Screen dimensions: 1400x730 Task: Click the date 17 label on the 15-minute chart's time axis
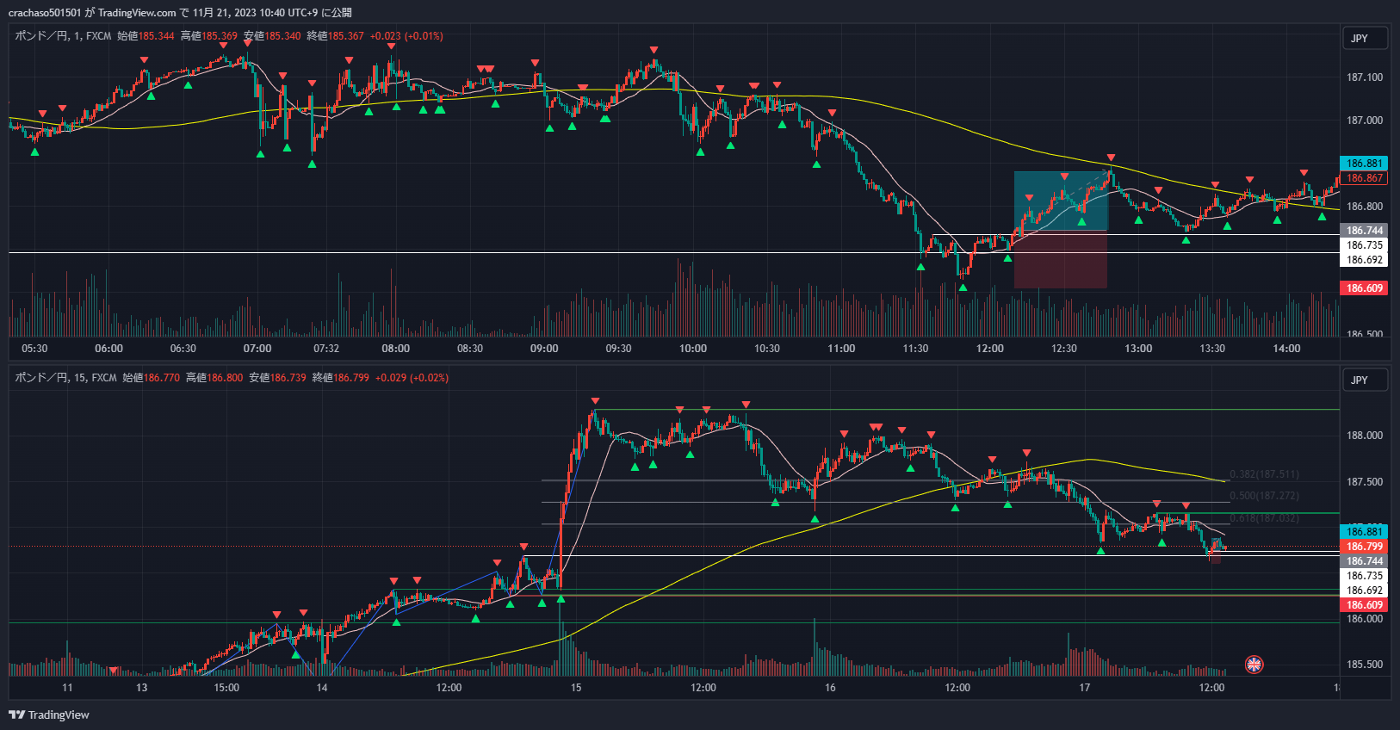1085,688
